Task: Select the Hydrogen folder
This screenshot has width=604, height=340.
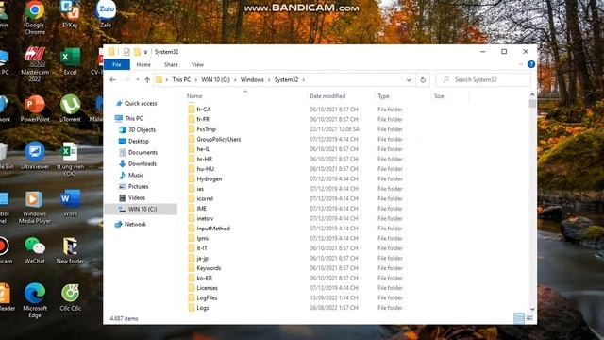Action: (210, 178)
